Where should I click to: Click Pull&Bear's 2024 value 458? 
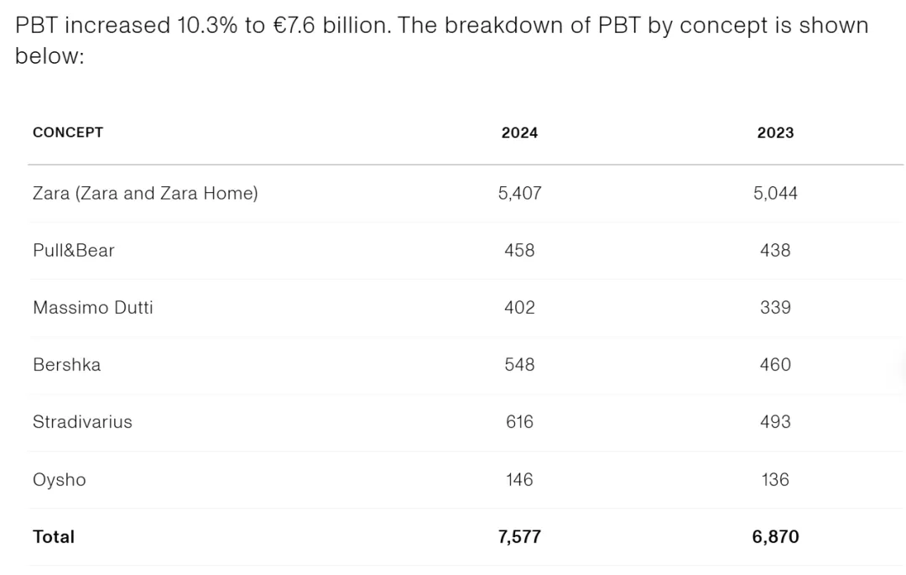[x=519, y=250]
